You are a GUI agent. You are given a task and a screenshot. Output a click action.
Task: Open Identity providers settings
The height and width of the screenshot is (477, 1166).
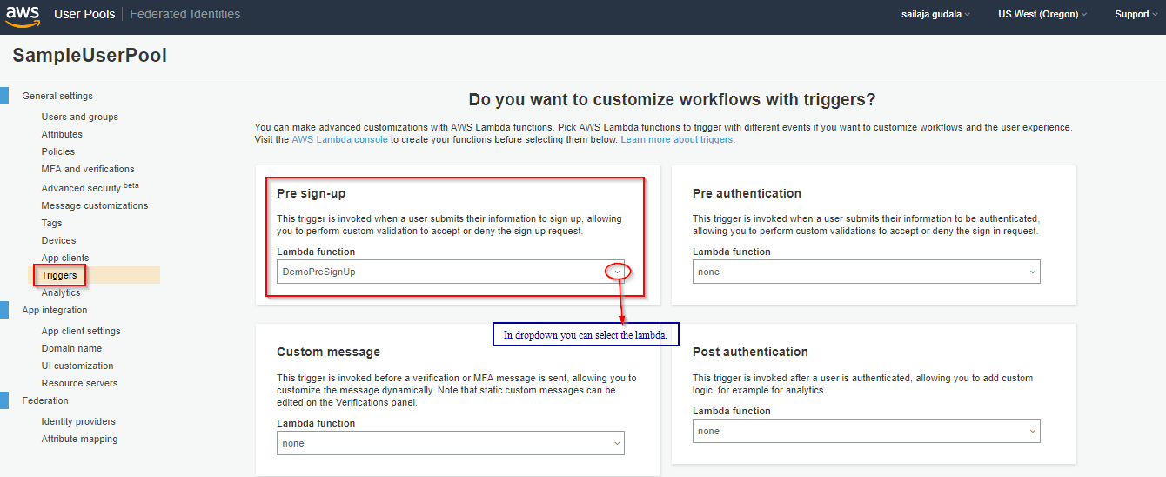coord(78,421)
